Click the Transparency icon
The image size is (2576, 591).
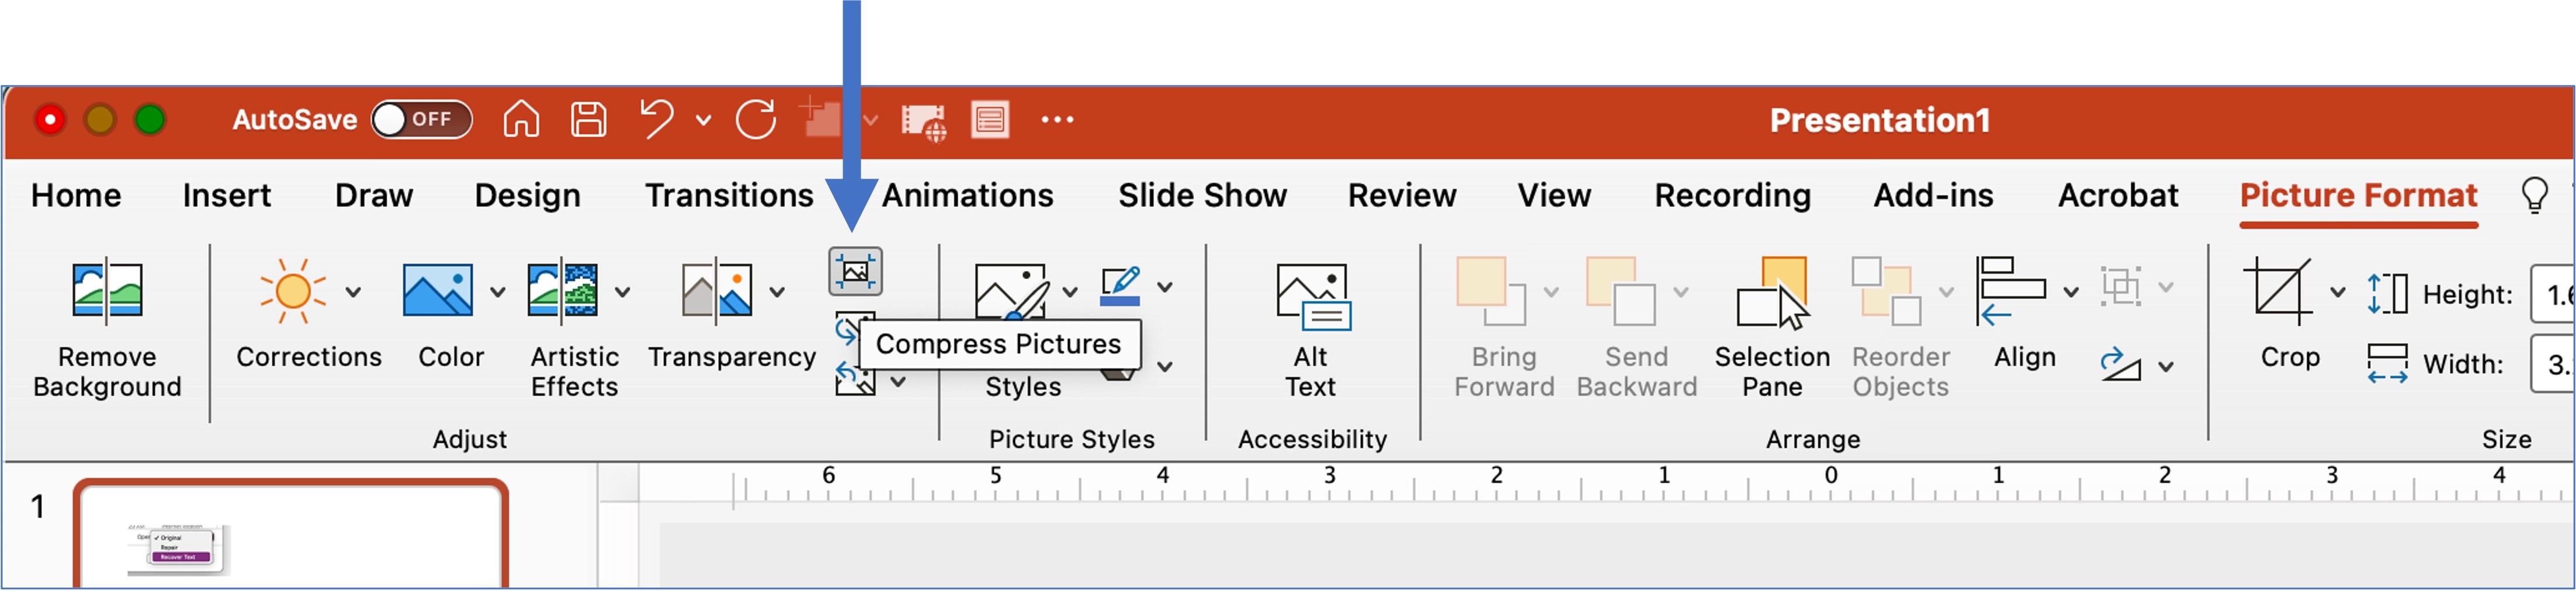[x=717, y=291]
